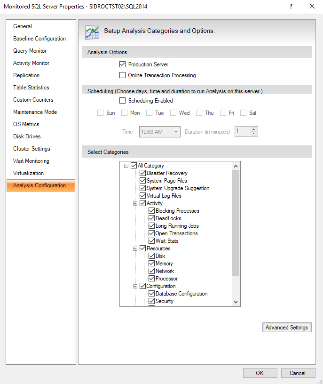Uncheck the Blocking Processes checkbox
323x384 pixels.
click(x=152, y=211)
